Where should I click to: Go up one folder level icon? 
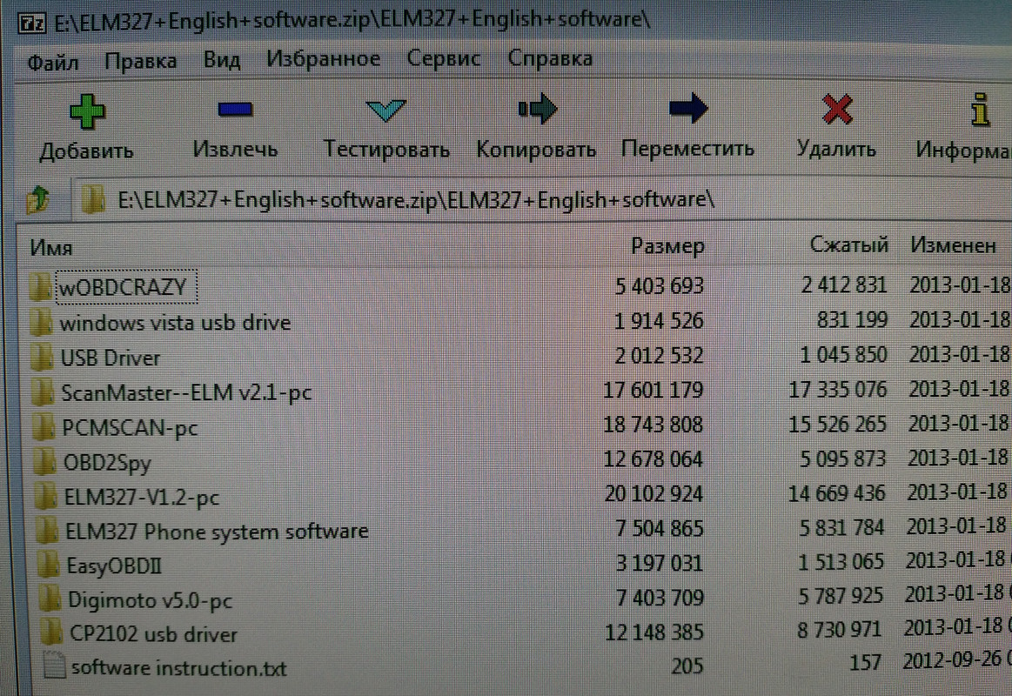point(37,199)
